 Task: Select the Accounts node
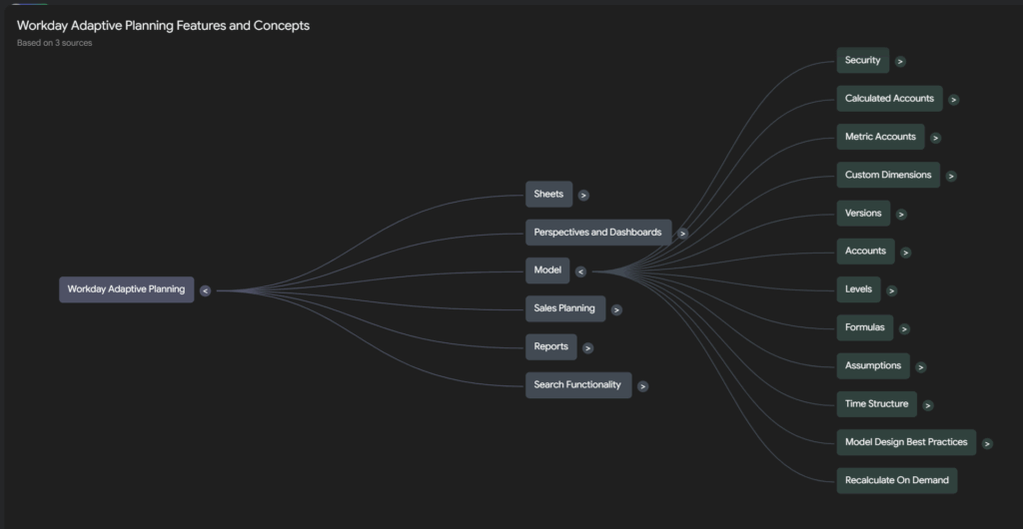coord(865,252)
